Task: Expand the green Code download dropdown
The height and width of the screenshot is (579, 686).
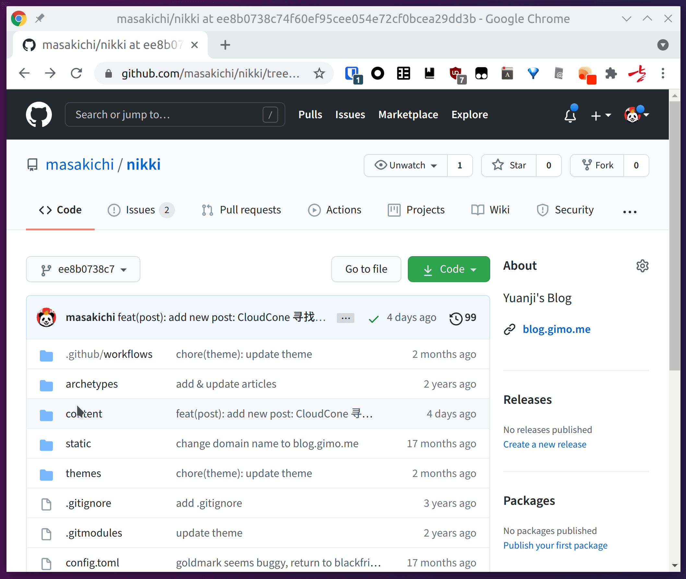Action: [x=448, y=269]
